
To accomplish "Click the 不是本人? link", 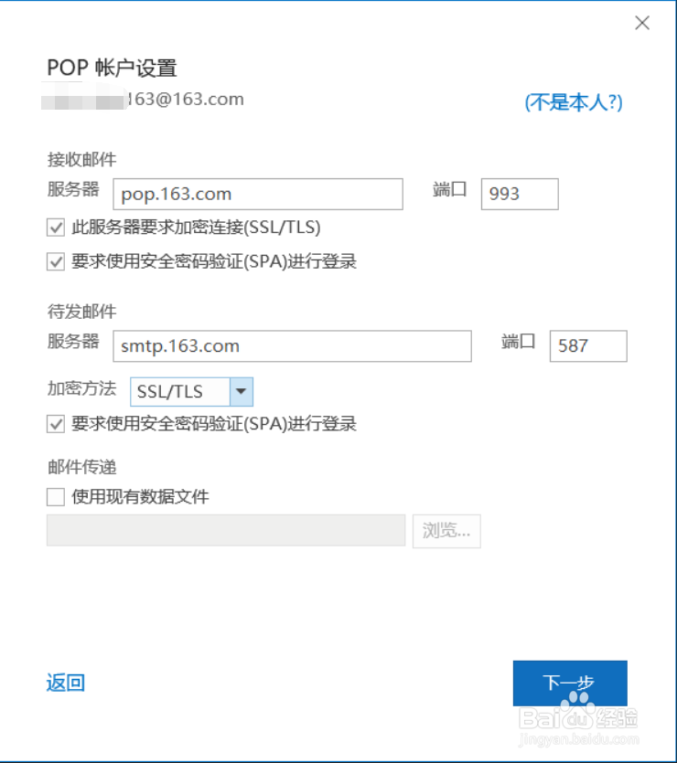I will tap(573, 102).
